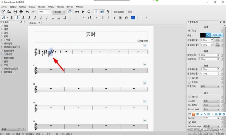226x135 pixels.
Task: Toggle pan score during playback icon
Action: click(x=102, y=12)
